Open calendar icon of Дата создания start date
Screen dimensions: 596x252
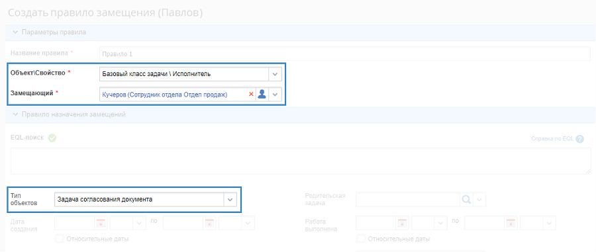point(101,223)
